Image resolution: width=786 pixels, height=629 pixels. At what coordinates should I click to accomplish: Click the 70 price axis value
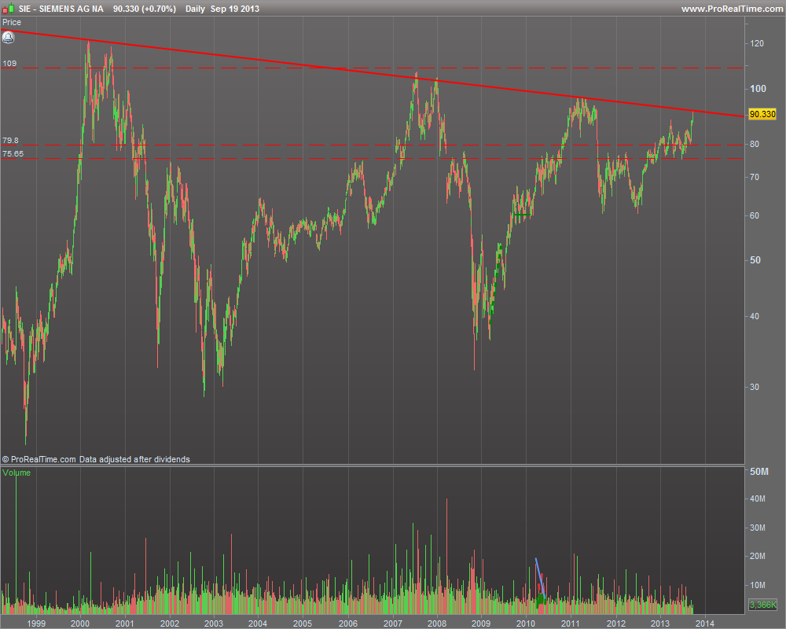(755, 177)
